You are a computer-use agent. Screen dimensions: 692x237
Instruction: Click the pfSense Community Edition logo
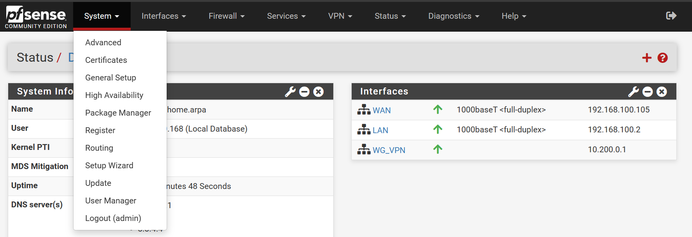36,17
